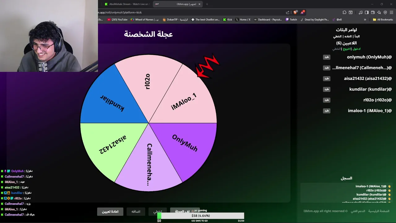Image resolution: width=396 pixels, height=223 pixels.
Task: Open the Home / X bookmark
Action: pyautogui.click(x=243, y=20)
